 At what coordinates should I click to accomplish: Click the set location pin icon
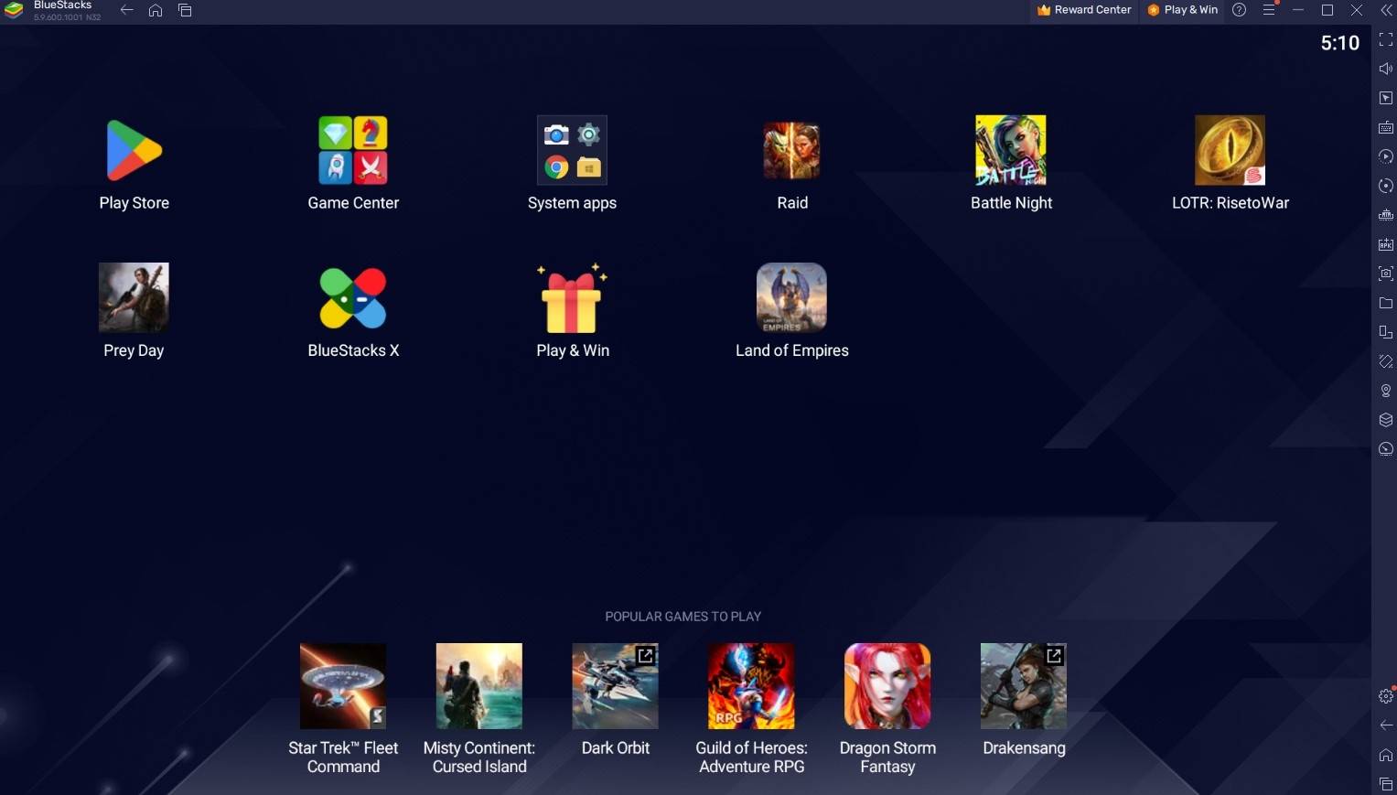1386,391
